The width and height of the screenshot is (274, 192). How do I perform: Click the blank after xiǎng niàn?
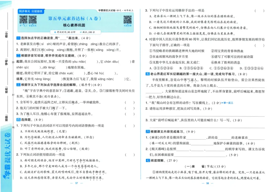(119, 79)
